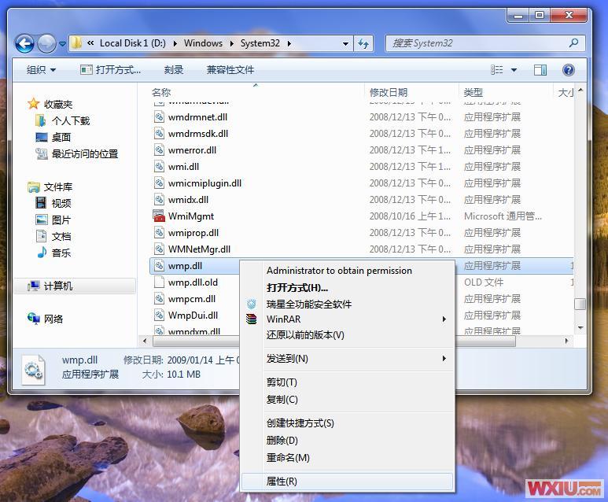Viewport: 608px width, 502px height.
Task: Click the 搜索 System32 search field
Action: [478, 43]
